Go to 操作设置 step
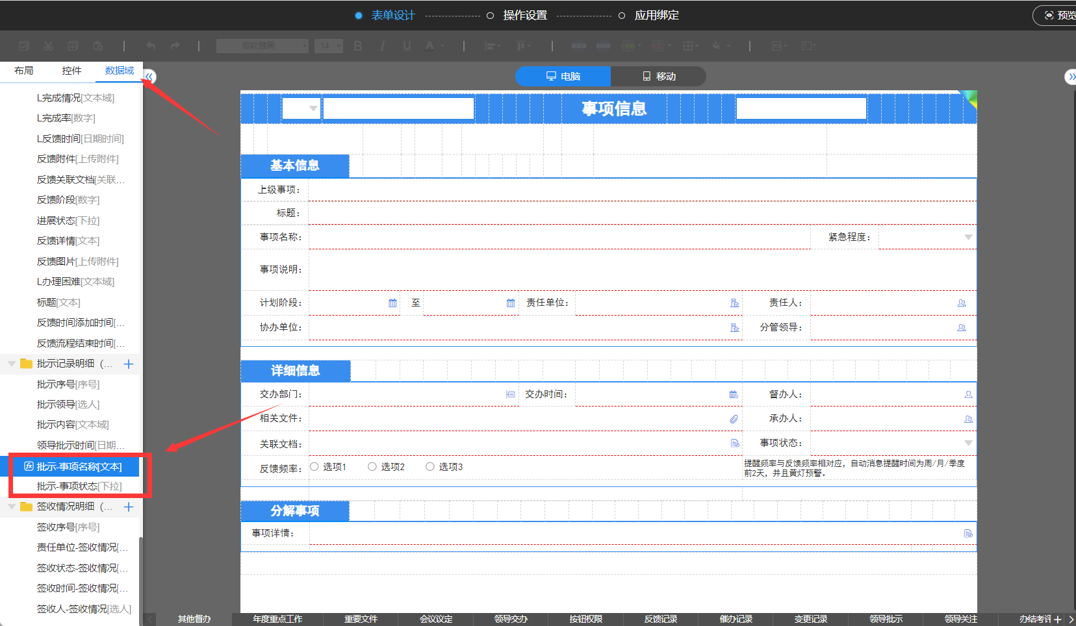 coord(524,16)
